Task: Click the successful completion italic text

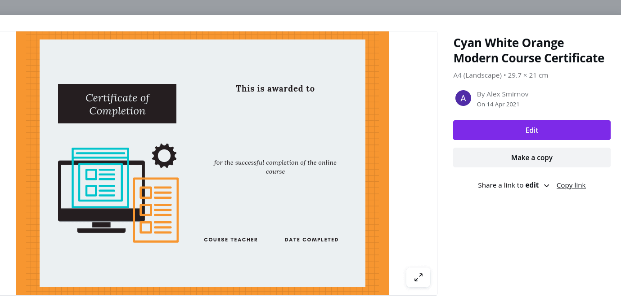Action: coord(275,167)
